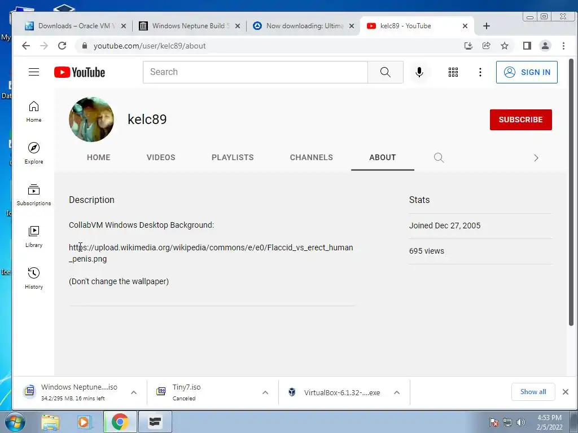Viewport: 578px width, 433px height.
Task: Click the site lock icon in address bar
Action: pyautogui.click(x=85, y=46)
